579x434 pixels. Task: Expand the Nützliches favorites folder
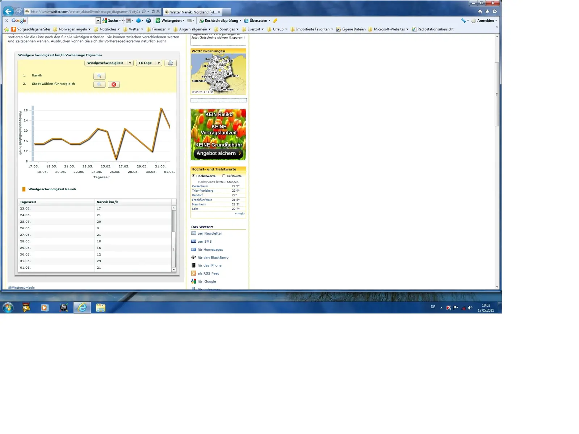[107, 29]
